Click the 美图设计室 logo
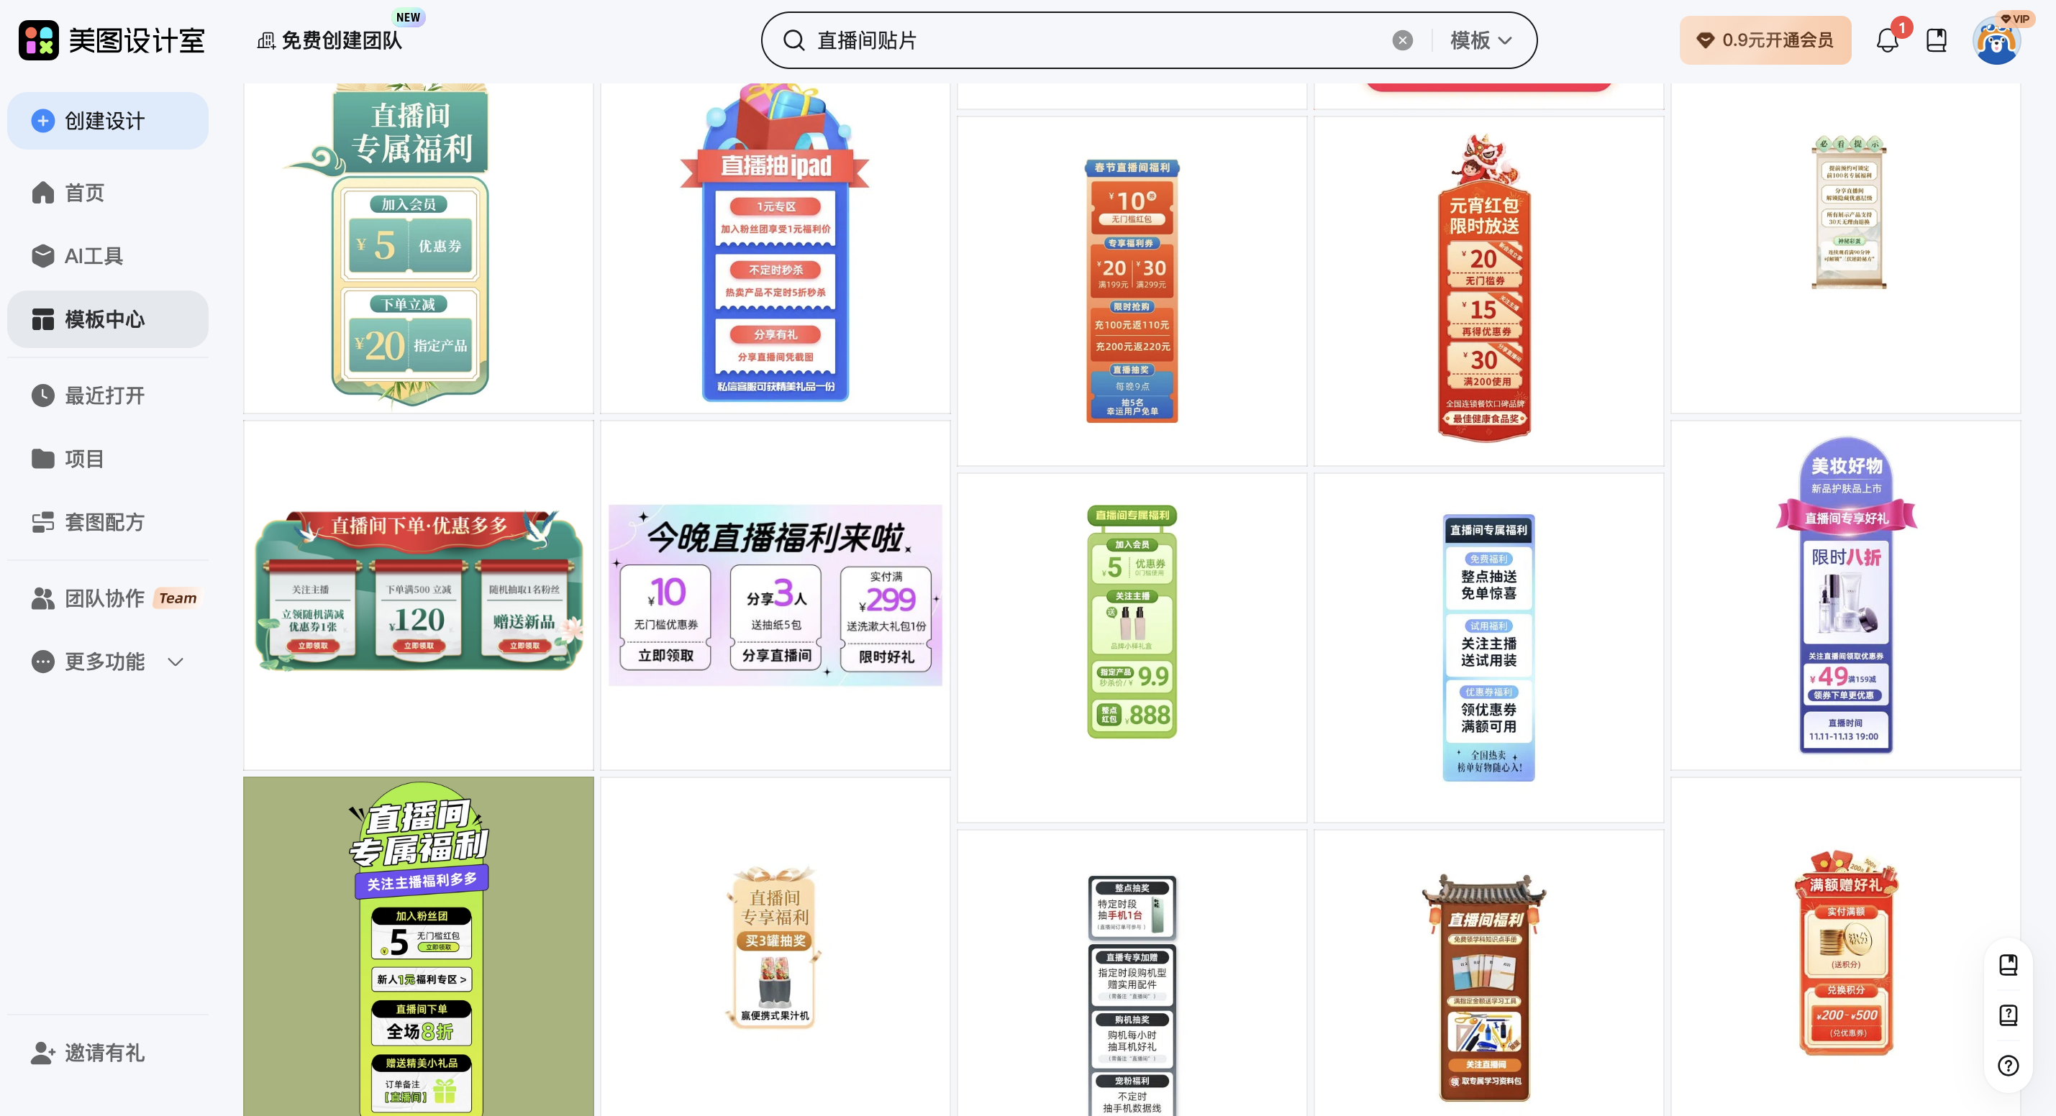The height and width of the screenshot is (1116, 2056). tap(112, 40)
